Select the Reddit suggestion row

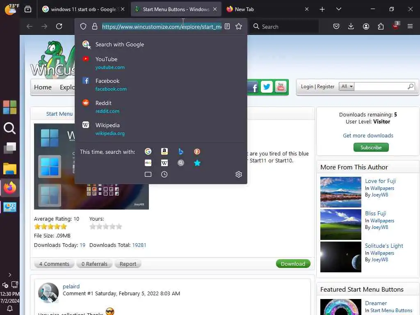161,107
